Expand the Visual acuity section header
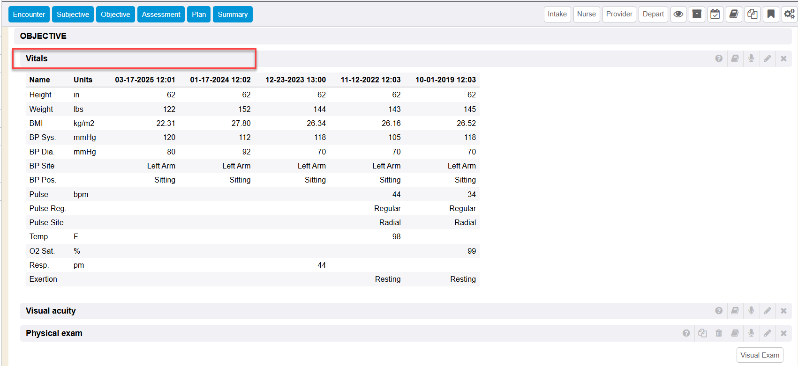 pyautogui.click(x=51, y=311)
